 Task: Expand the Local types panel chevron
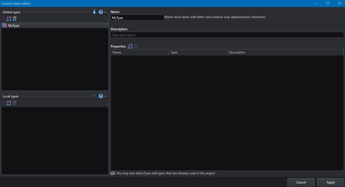105,96
